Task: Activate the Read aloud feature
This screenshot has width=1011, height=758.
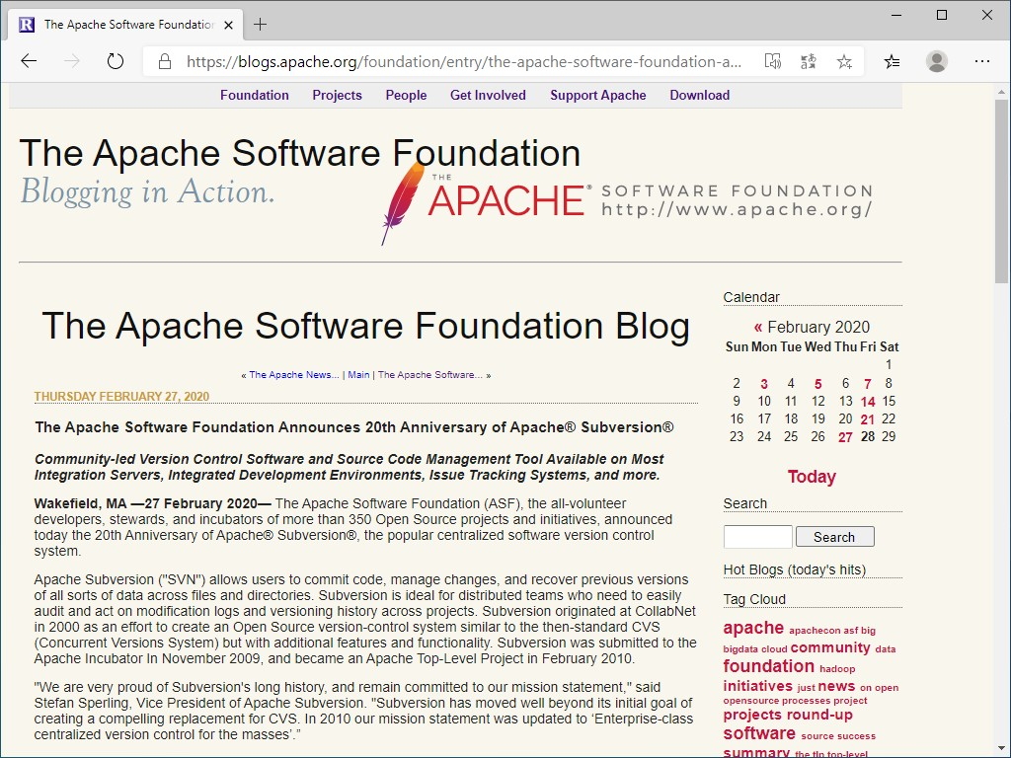Action: [x=773, y=61]
